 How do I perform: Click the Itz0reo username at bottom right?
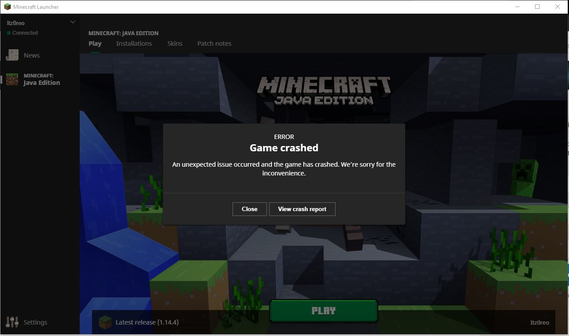(x=539, y=322)
